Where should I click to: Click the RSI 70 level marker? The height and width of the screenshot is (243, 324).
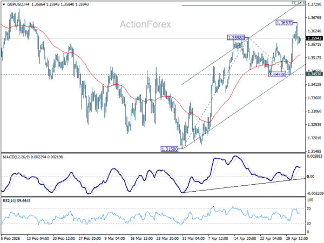click(x=308, y=209)
